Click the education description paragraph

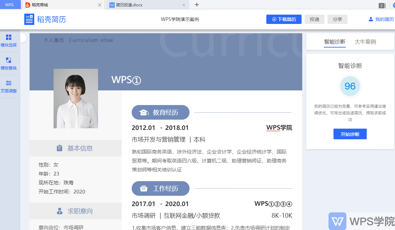[x=209, y=161]
